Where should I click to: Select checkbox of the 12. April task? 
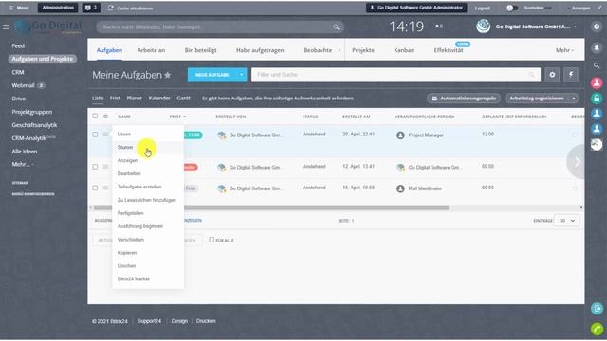click(x=95, y=167)
